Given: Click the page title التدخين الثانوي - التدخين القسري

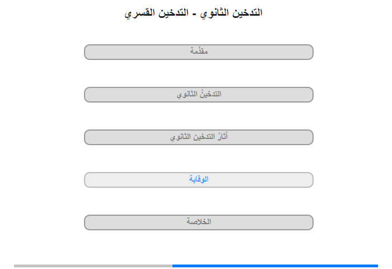Looking at the screenshot, I should point(193,13).
